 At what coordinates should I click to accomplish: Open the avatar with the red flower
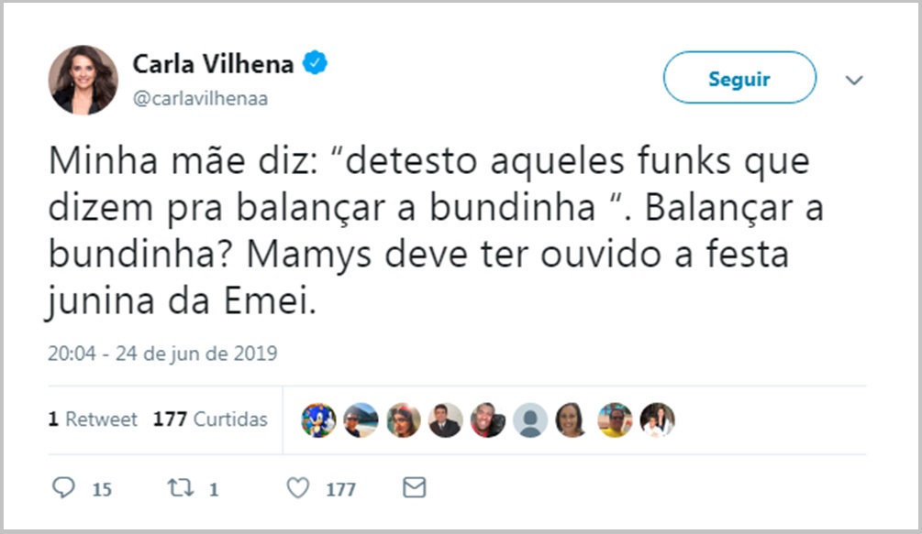pos(403,420)
